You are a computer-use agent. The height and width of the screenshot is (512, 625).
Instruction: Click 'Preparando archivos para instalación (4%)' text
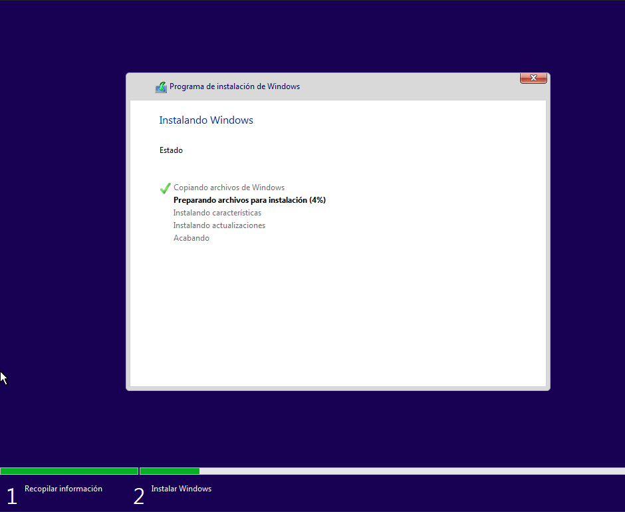point(249,200)
